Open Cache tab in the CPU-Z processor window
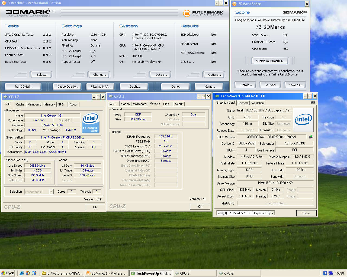Image resolution: width=347 pixels, height=277 pixels. (x=20, y=104)
